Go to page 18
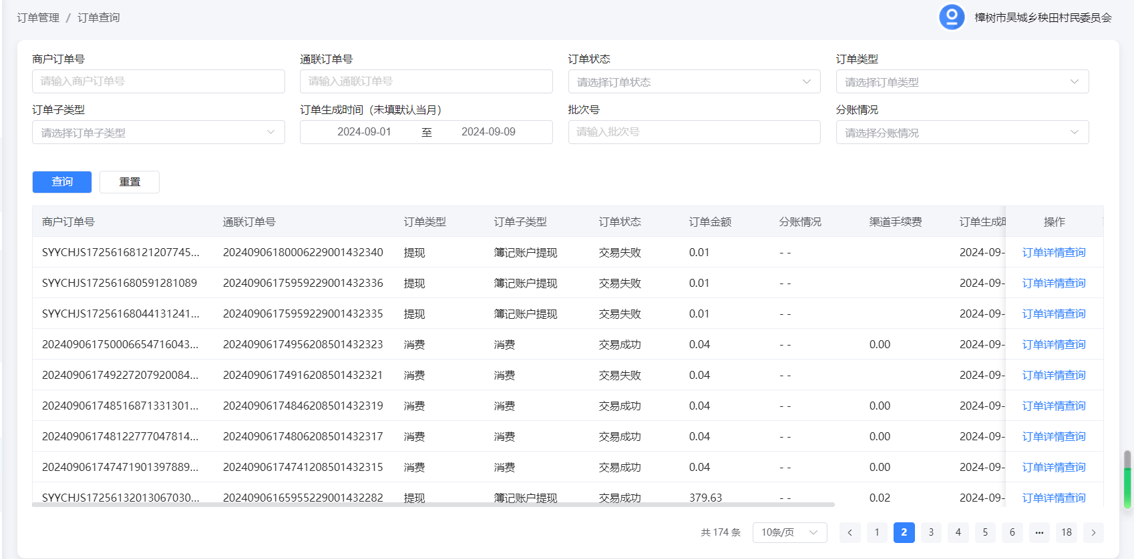 (x=1067, y=532)
